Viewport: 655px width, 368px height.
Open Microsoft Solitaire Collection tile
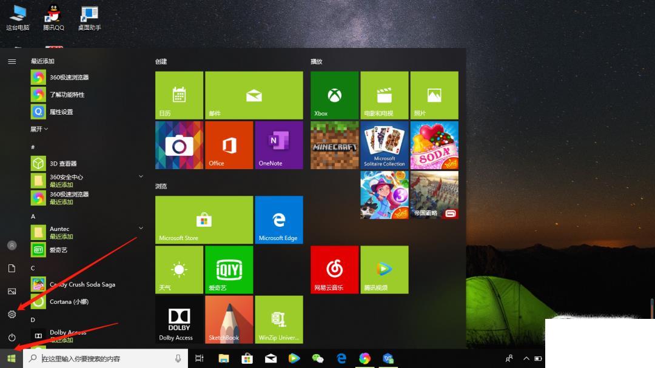(x=385, y=146)
